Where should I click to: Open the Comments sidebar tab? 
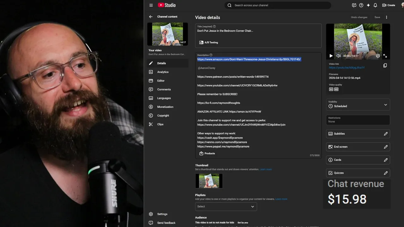pos(168,90)
